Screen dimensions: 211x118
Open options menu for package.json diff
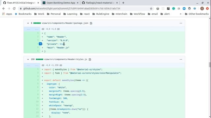pos(181,23)
